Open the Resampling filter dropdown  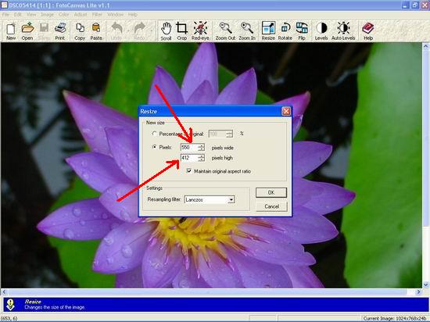231,199
